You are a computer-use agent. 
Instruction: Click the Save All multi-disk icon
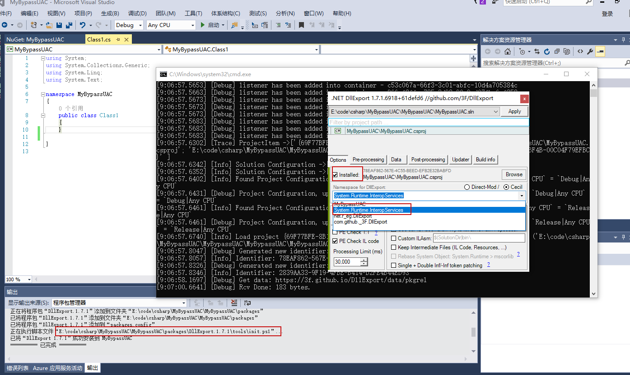tap(69, 25)
